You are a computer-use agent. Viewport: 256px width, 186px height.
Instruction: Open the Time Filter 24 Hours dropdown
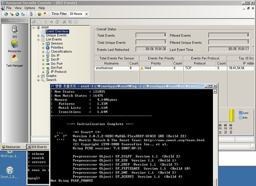86,14
